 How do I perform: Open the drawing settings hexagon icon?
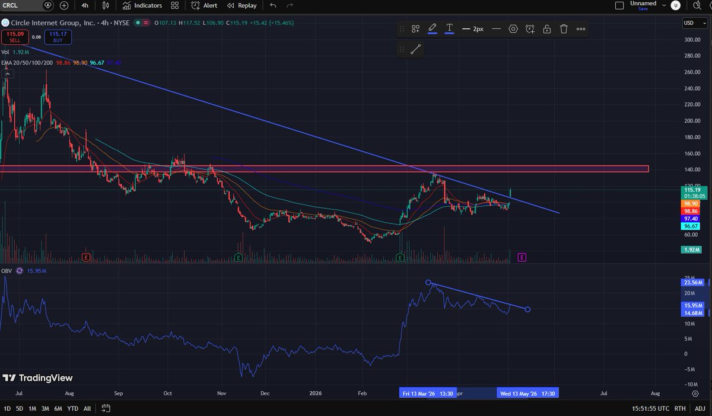513,28
